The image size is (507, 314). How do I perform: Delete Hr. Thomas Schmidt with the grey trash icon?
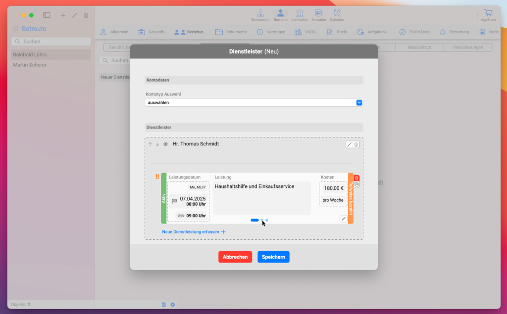coord(356,145)
